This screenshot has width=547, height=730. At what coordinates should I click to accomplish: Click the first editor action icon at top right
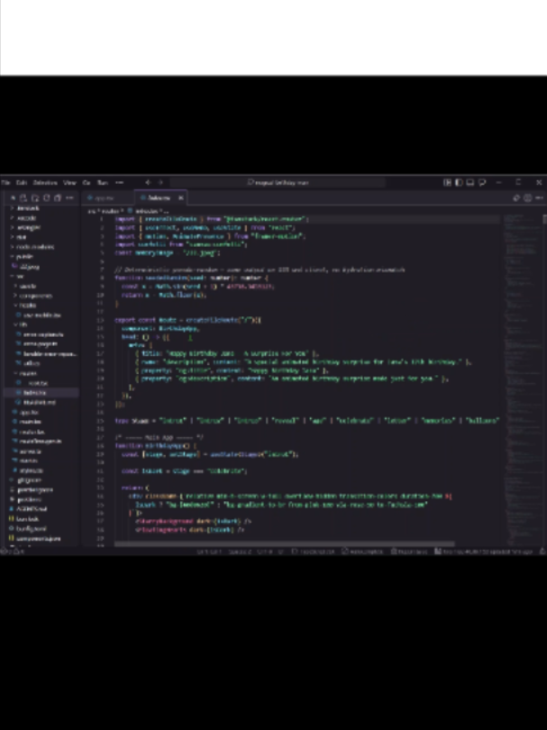[515, 198]
